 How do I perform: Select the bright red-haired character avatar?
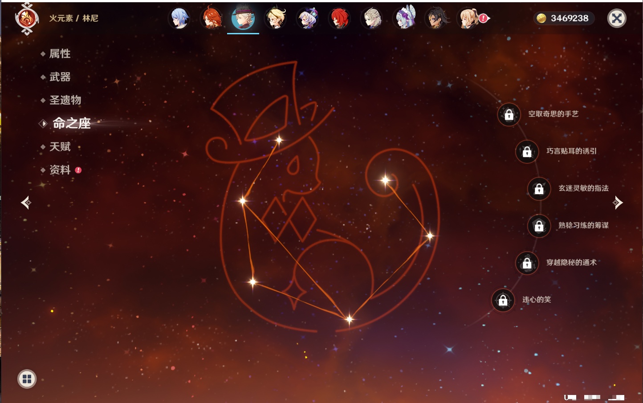coord(339,18)
